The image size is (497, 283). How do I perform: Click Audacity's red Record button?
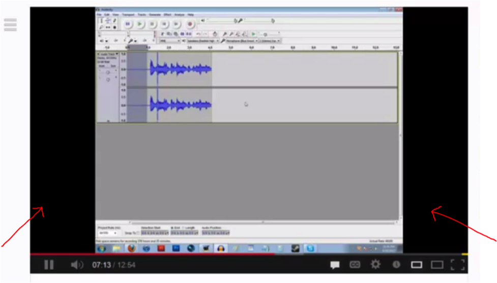[190, 24]
